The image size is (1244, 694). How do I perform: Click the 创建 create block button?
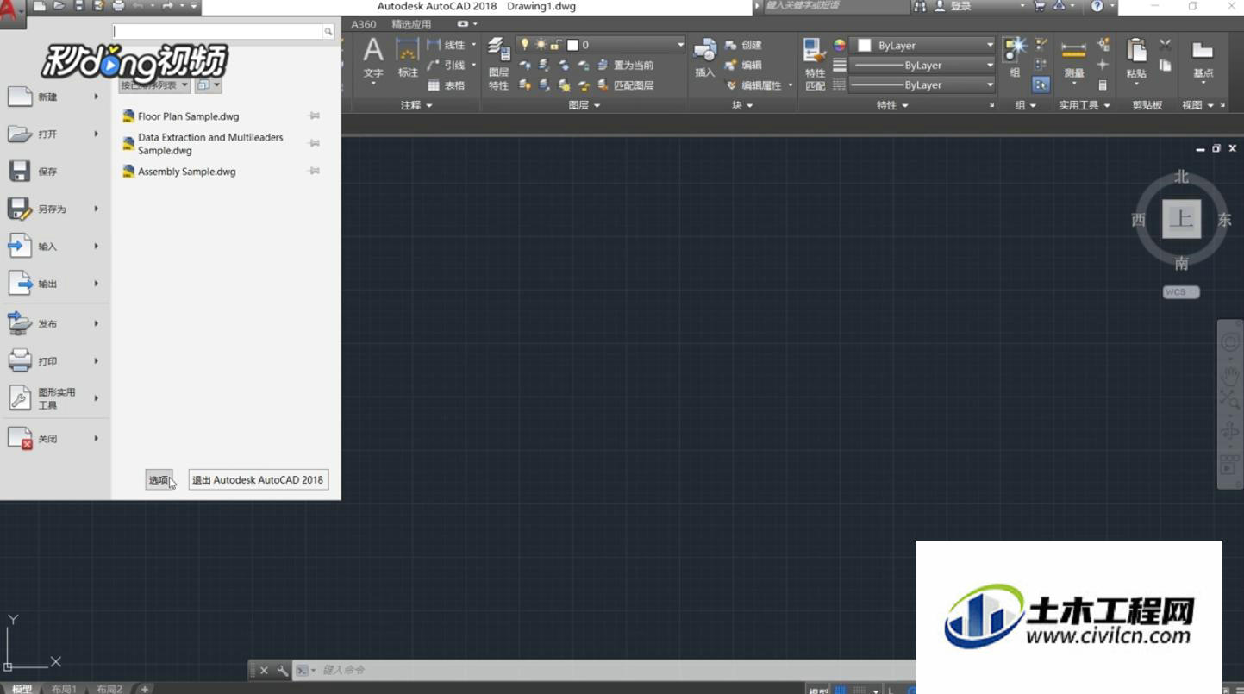[743, 45]
